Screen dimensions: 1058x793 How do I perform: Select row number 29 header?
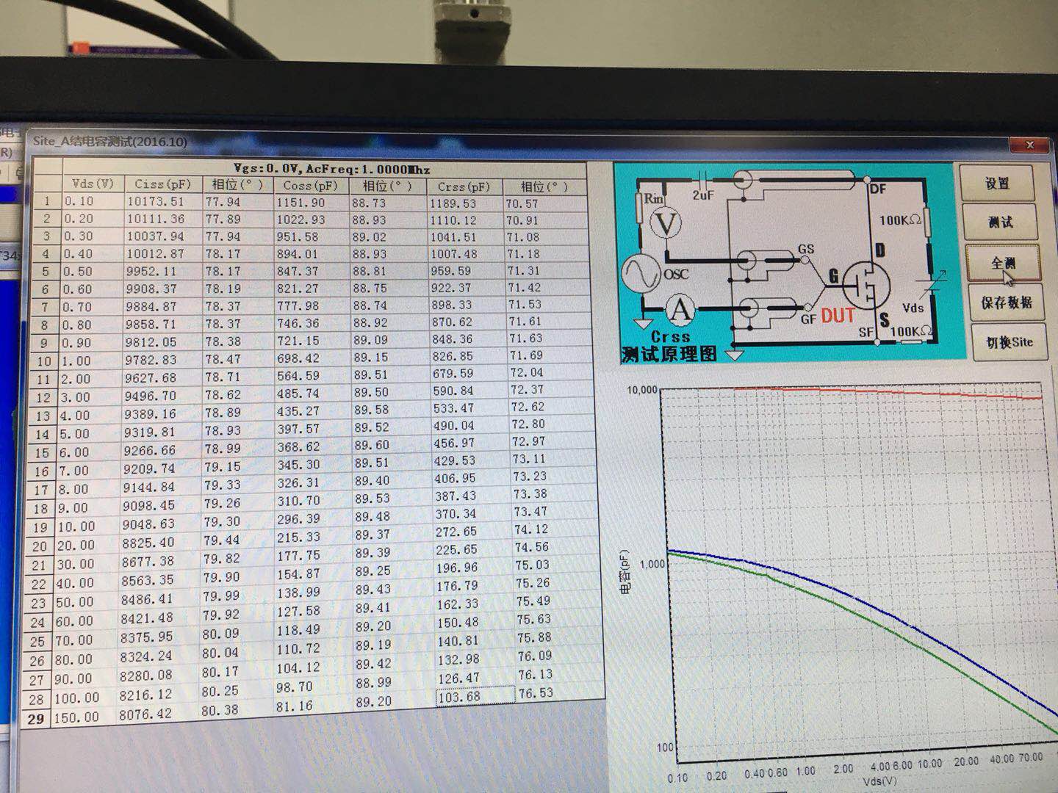36,719
